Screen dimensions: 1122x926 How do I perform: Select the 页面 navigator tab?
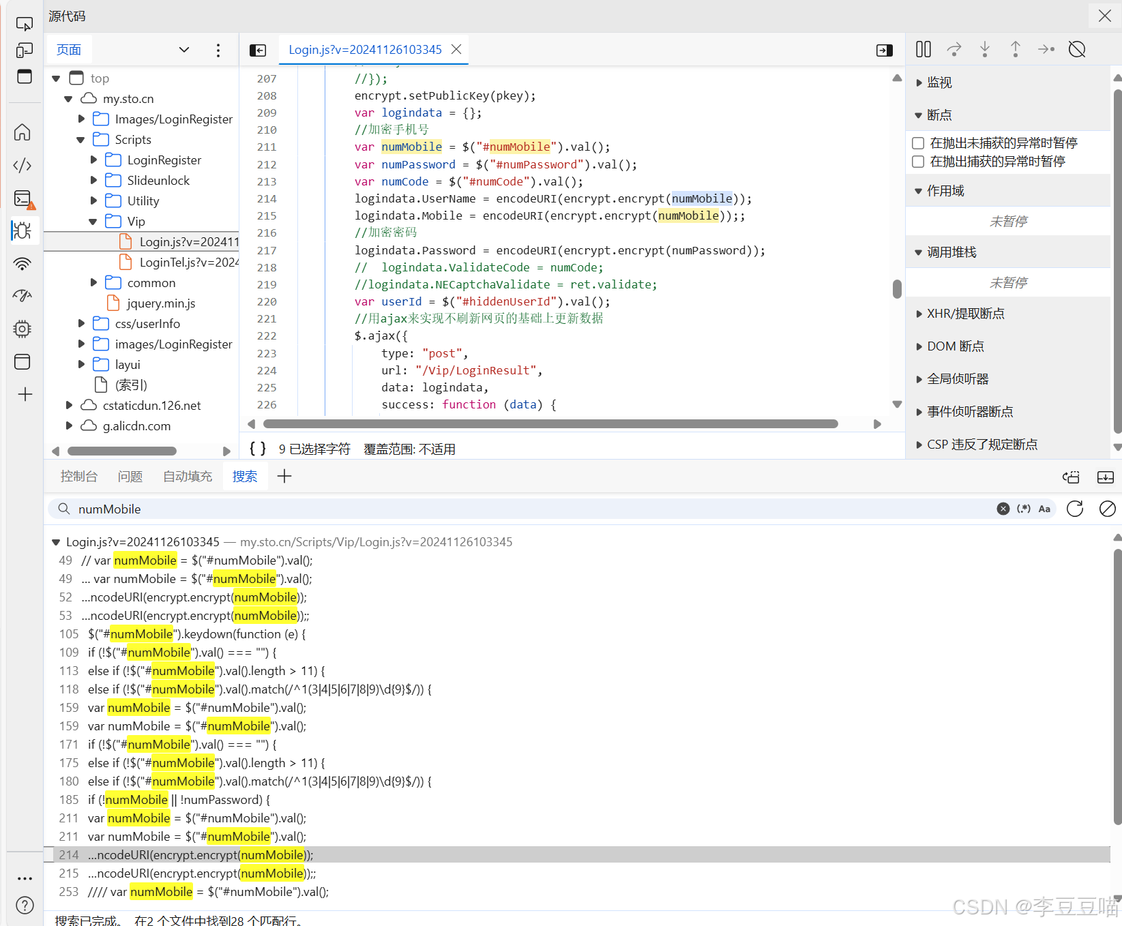pos(69,50)
